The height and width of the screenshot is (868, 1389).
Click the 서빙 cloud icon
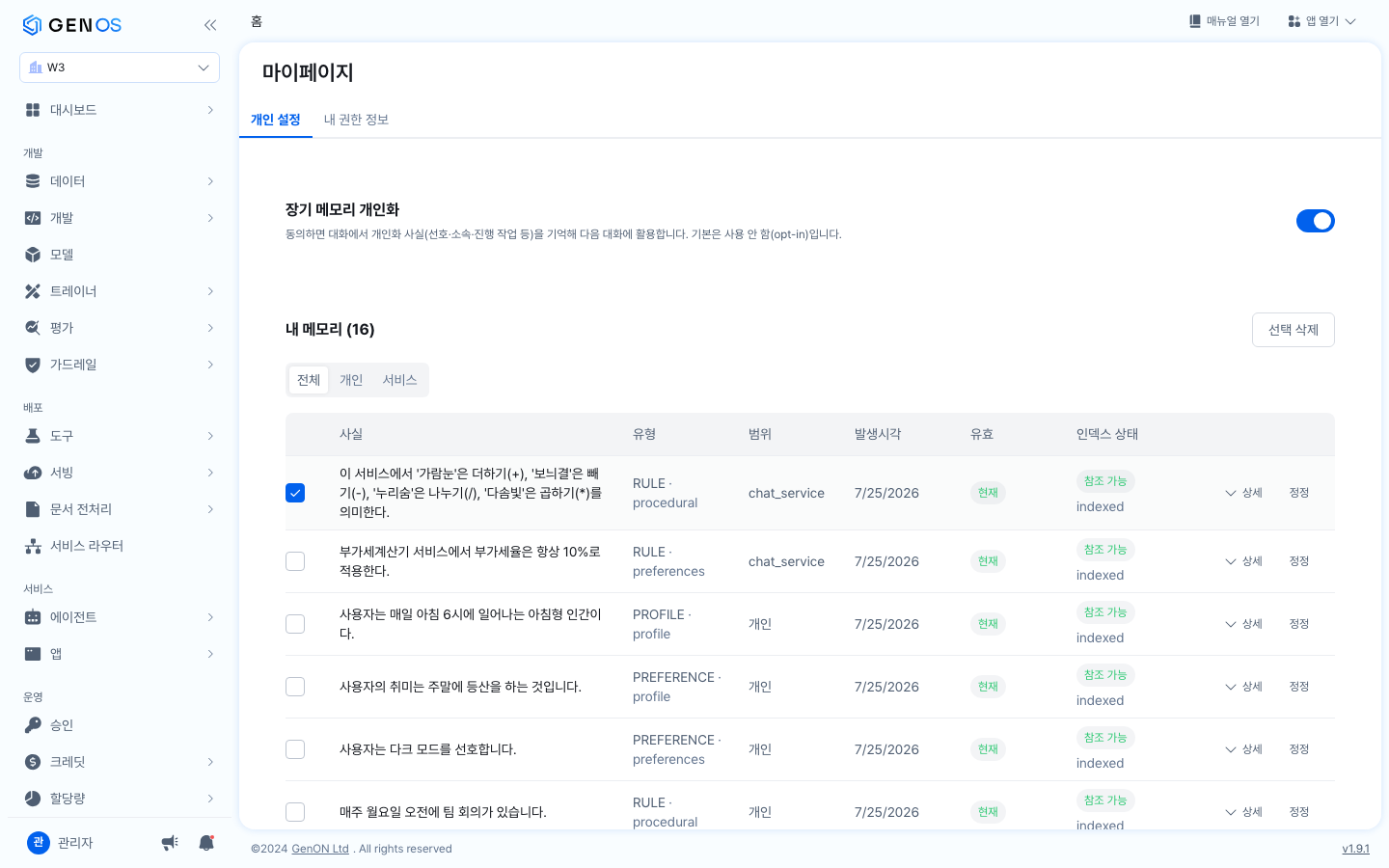[x=33, y=473]
